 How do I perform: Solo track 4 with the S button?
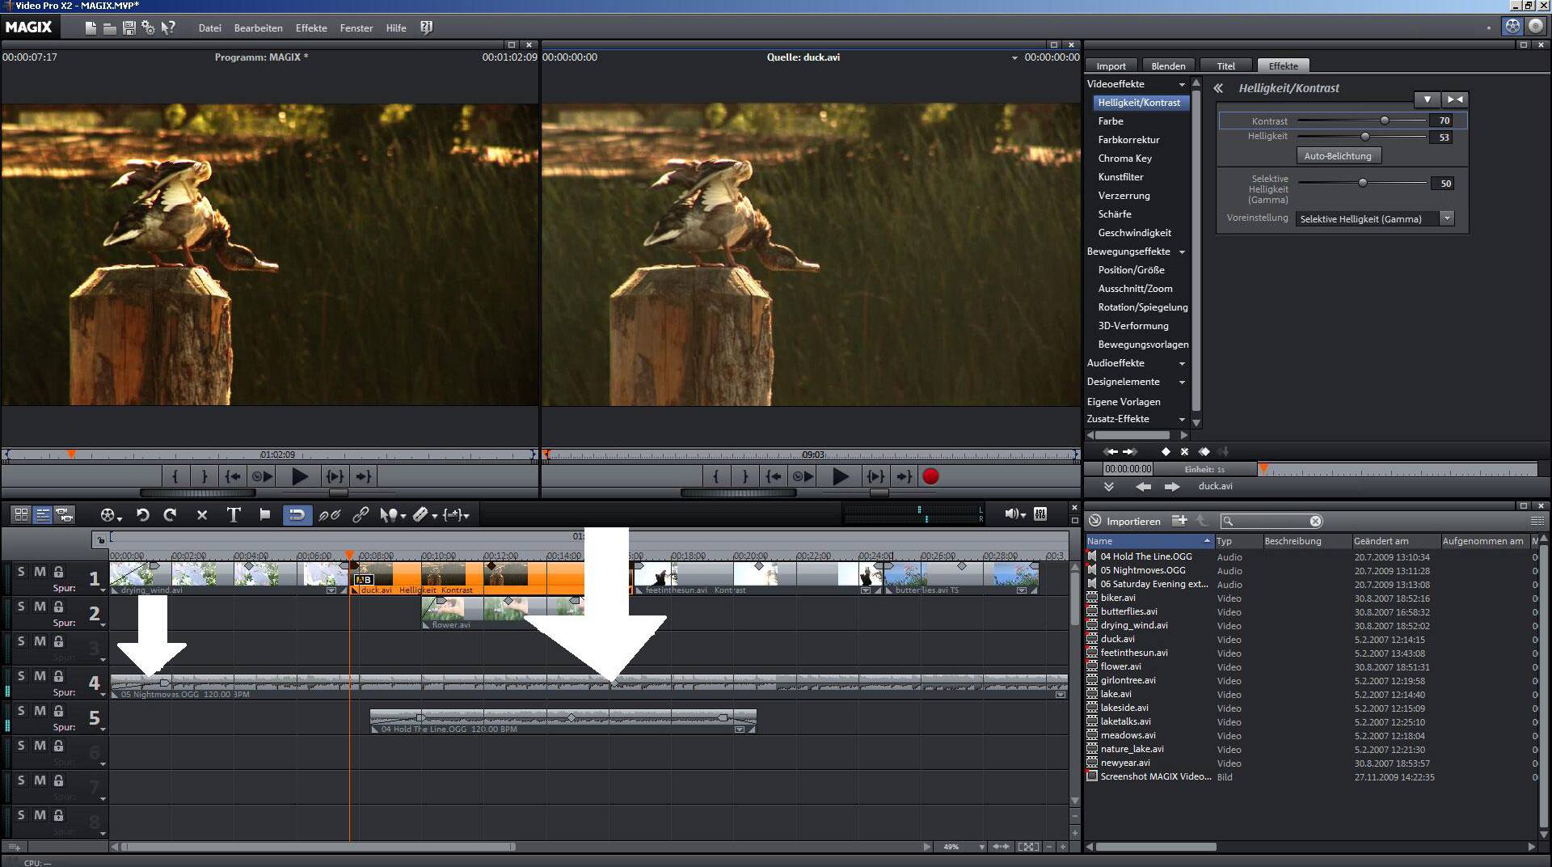pos(21,676)
